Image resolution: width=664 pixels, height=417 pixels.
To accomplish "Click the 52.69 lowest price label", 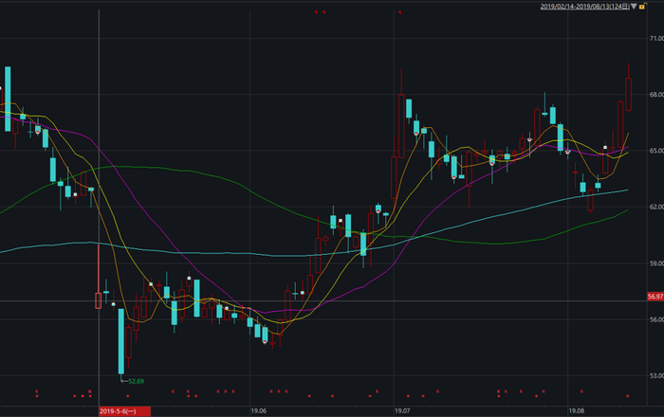I will pyautogui.click(x=136, y=381).
